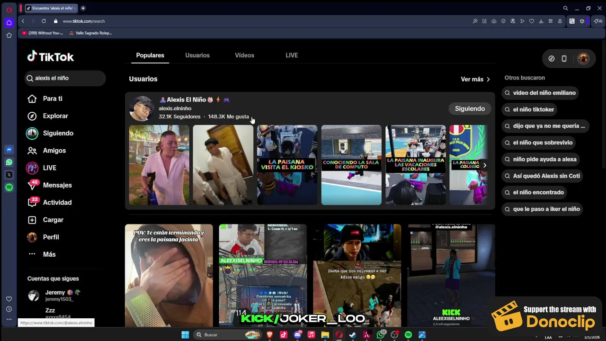Click the heart bookmark icon in address bar

tap(531, 21)
